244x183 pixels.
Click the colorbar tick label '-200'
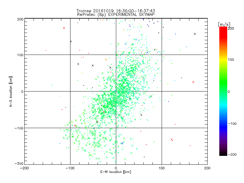[x=232, y=154]
